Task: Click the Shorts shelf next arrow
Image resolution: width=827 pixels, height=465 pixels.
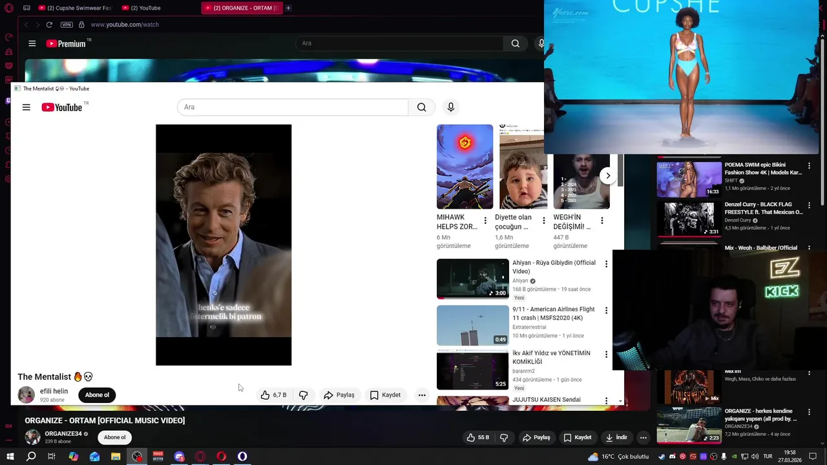Action: click(x=608, y=176)
